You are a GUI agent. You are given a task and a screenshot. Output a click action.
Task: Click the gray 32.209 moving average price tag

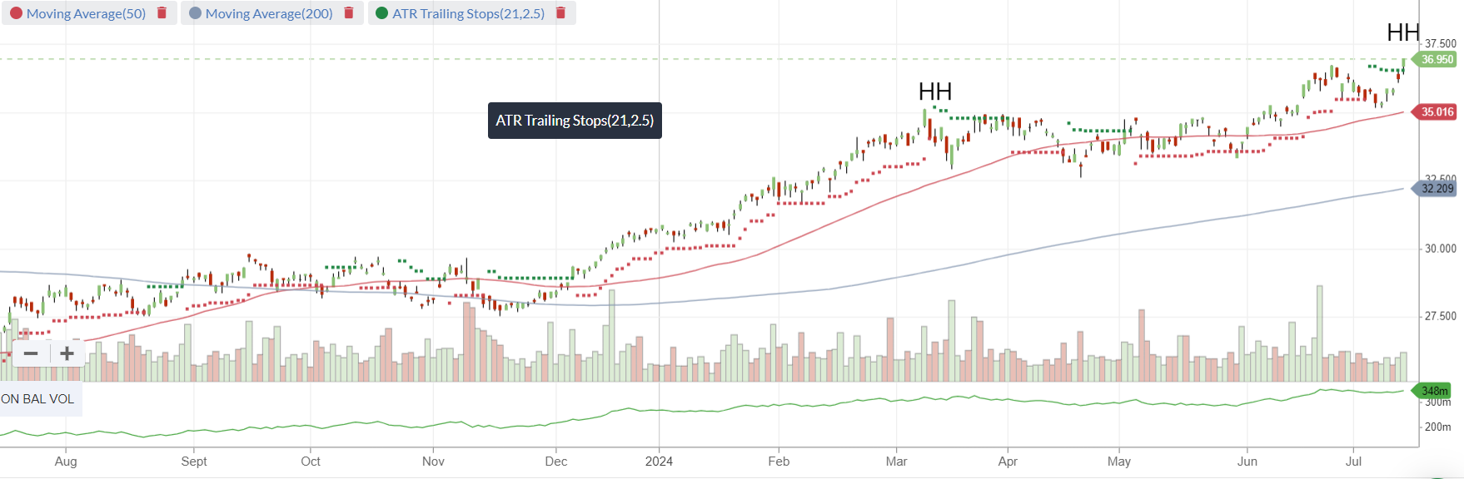pos(1437,189)
